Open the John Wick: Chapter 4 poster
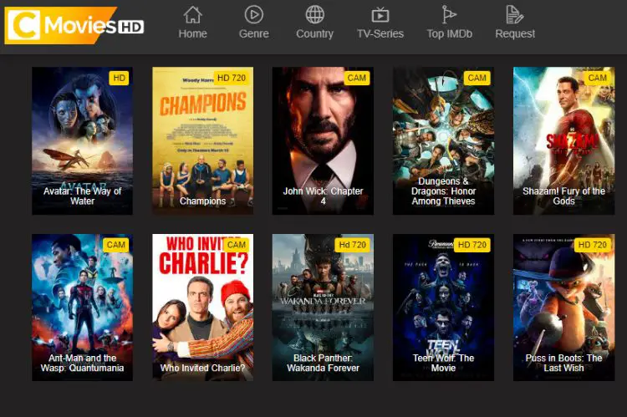The image size is (627, 417). click(323, 140)
